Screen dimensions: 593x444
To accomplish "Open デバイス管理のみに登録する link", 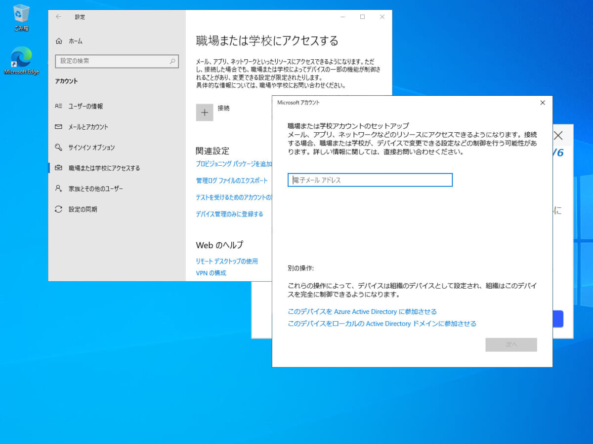I will point(229,214).
